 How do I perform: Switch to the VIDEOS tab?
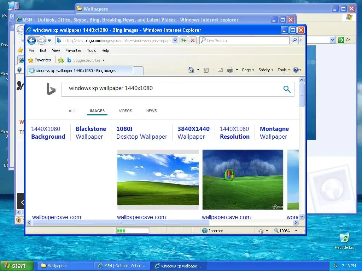tap(125, 111)
